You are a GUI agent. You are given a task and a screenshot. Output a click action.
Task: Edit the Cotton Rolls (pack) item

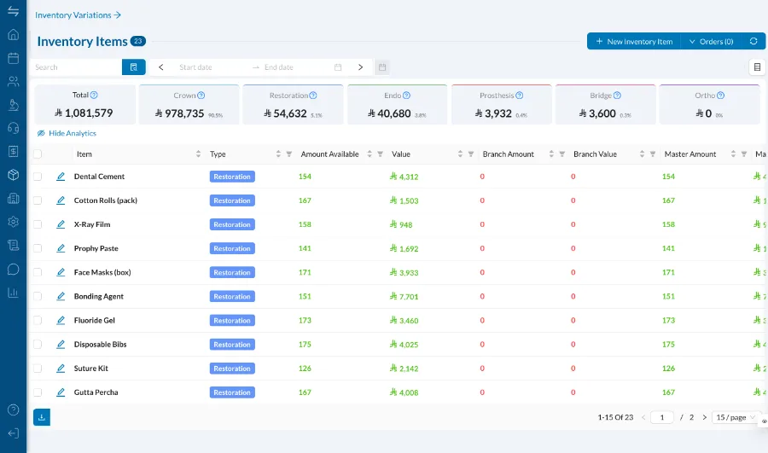[x=61, y=200]
